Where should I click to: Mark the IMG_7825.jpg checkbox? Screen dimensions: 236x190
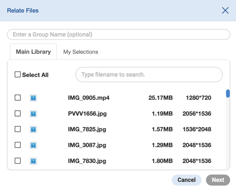18,129
